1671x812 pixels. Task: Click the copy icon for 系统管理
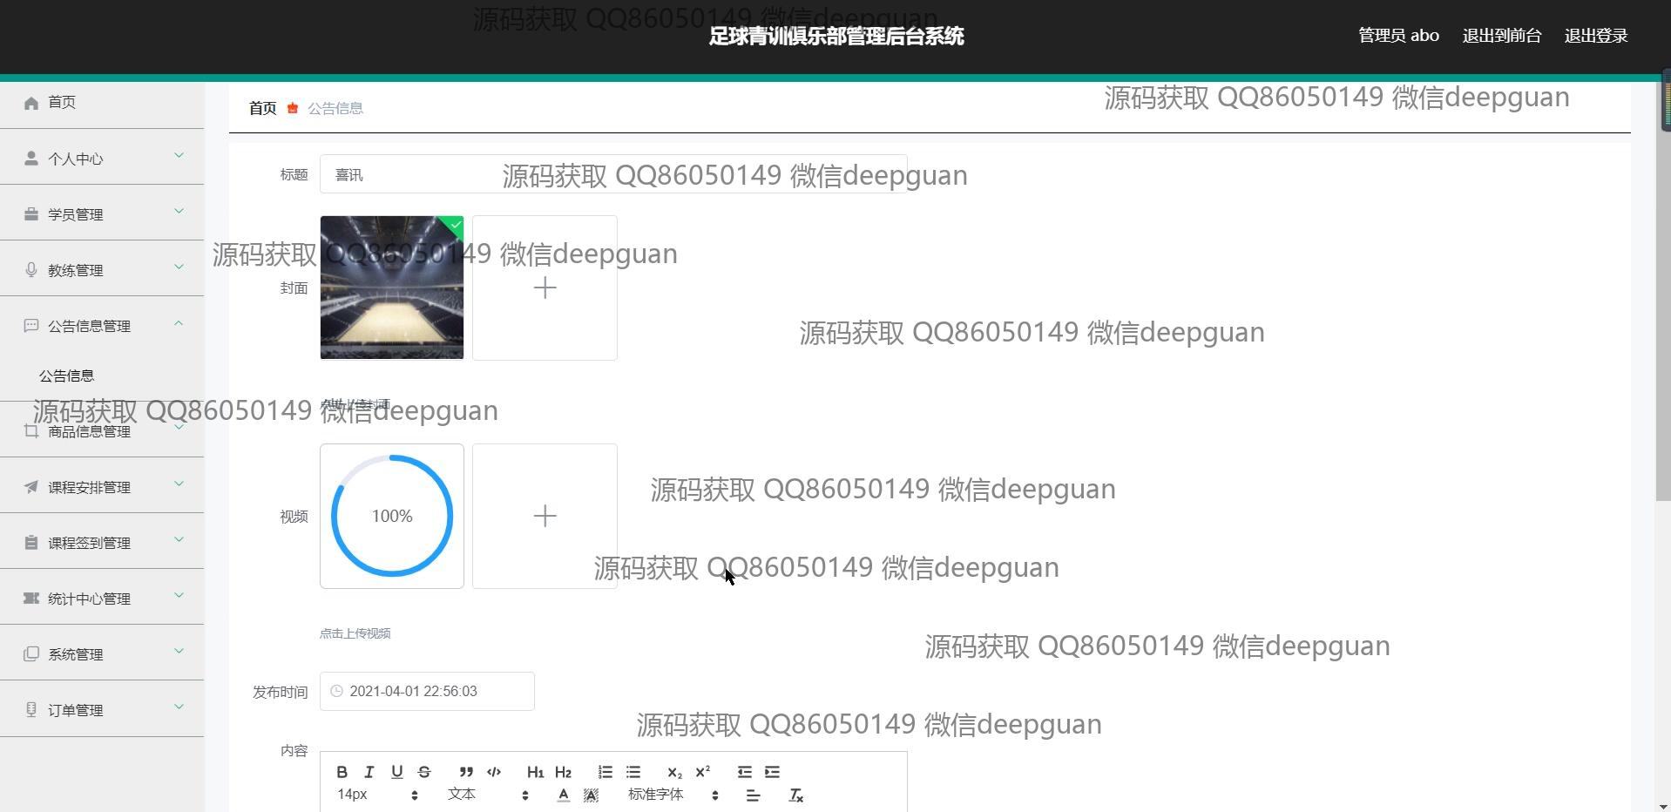point(31,653)
